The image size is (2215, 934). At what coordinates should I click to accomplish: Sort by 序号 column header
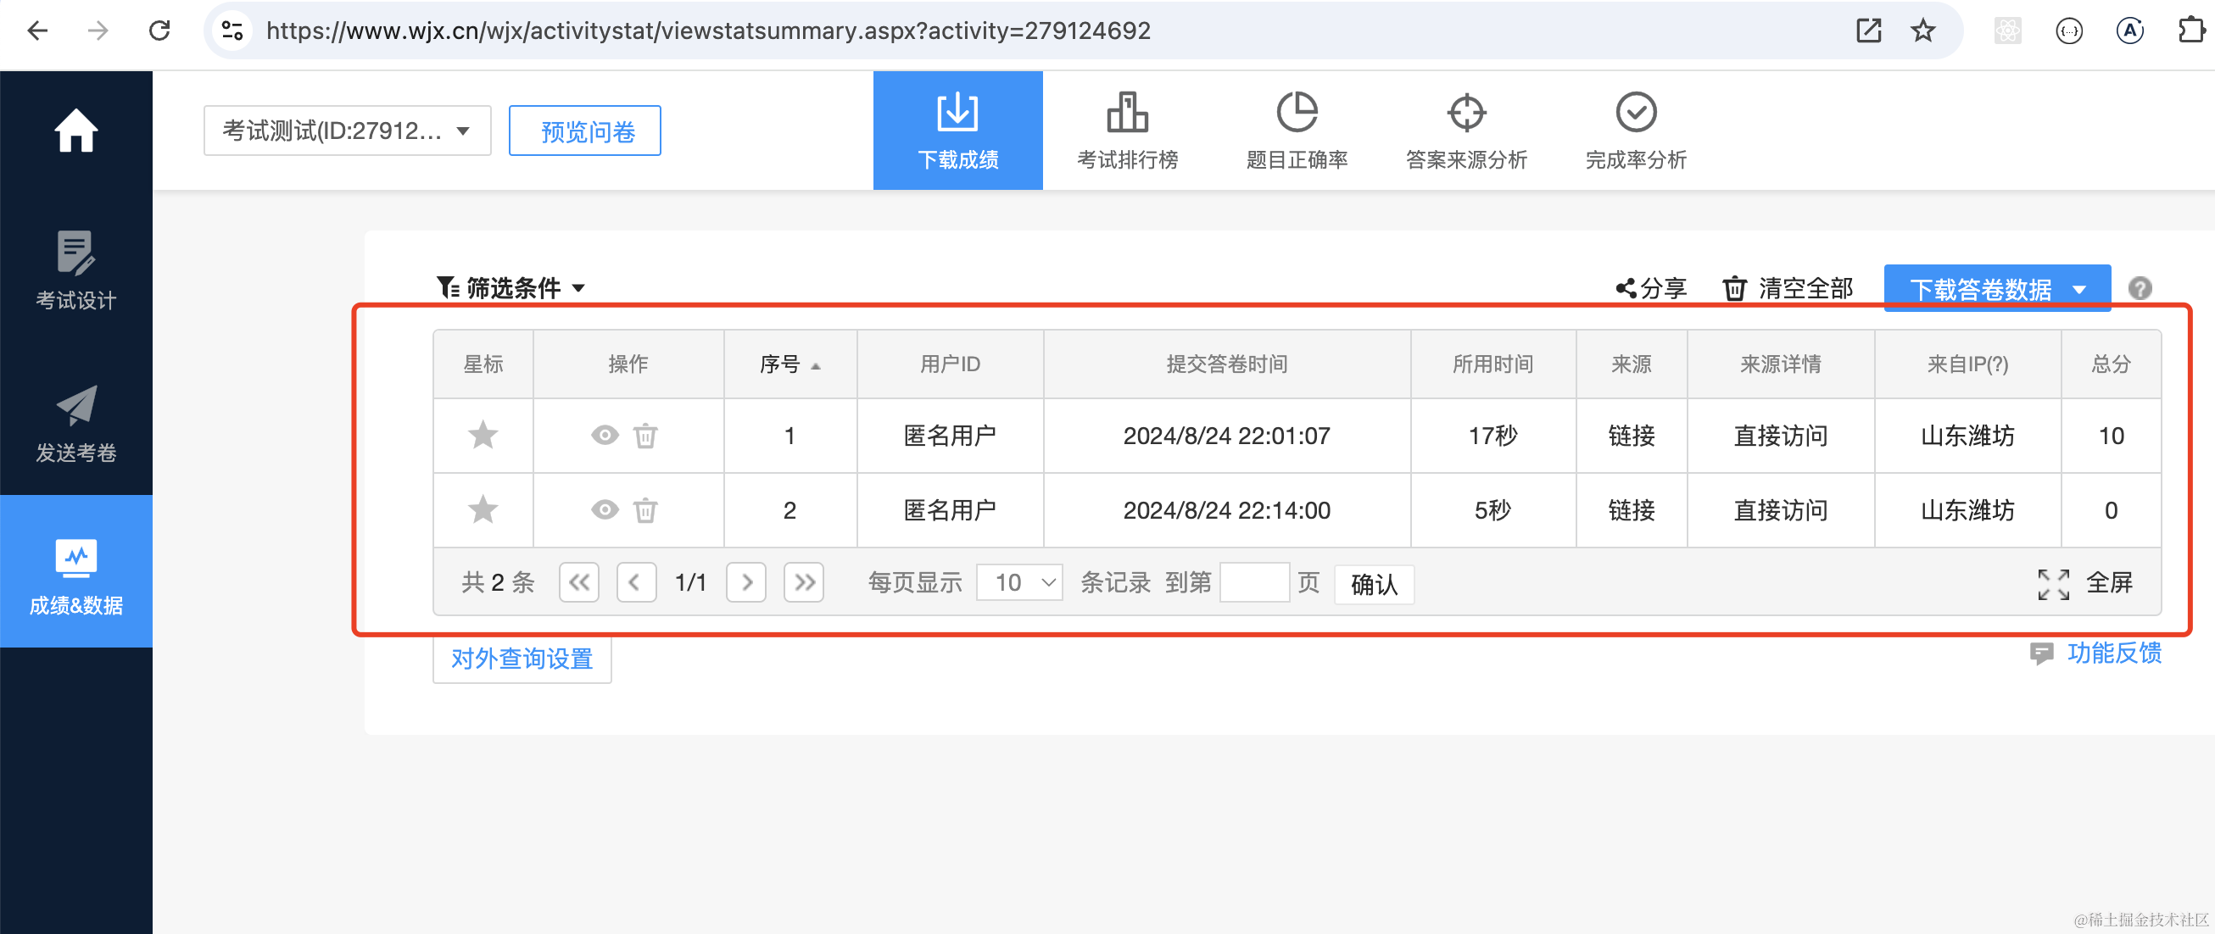(x=789, y=364)
